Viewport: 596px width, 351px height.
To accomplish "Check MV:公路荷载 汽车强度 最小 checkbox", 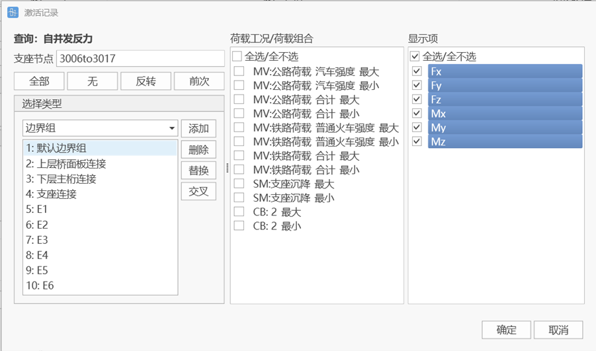I will (x=239, y=85).
